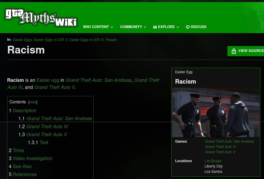Click the Los Santos location text

coord(213,172)
